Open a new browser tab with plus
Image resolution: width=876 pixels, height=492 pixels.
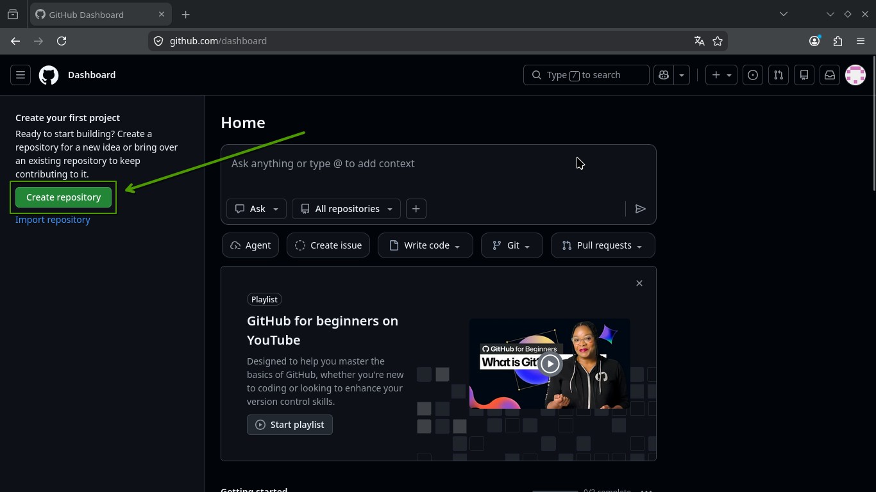pos(185,14)
